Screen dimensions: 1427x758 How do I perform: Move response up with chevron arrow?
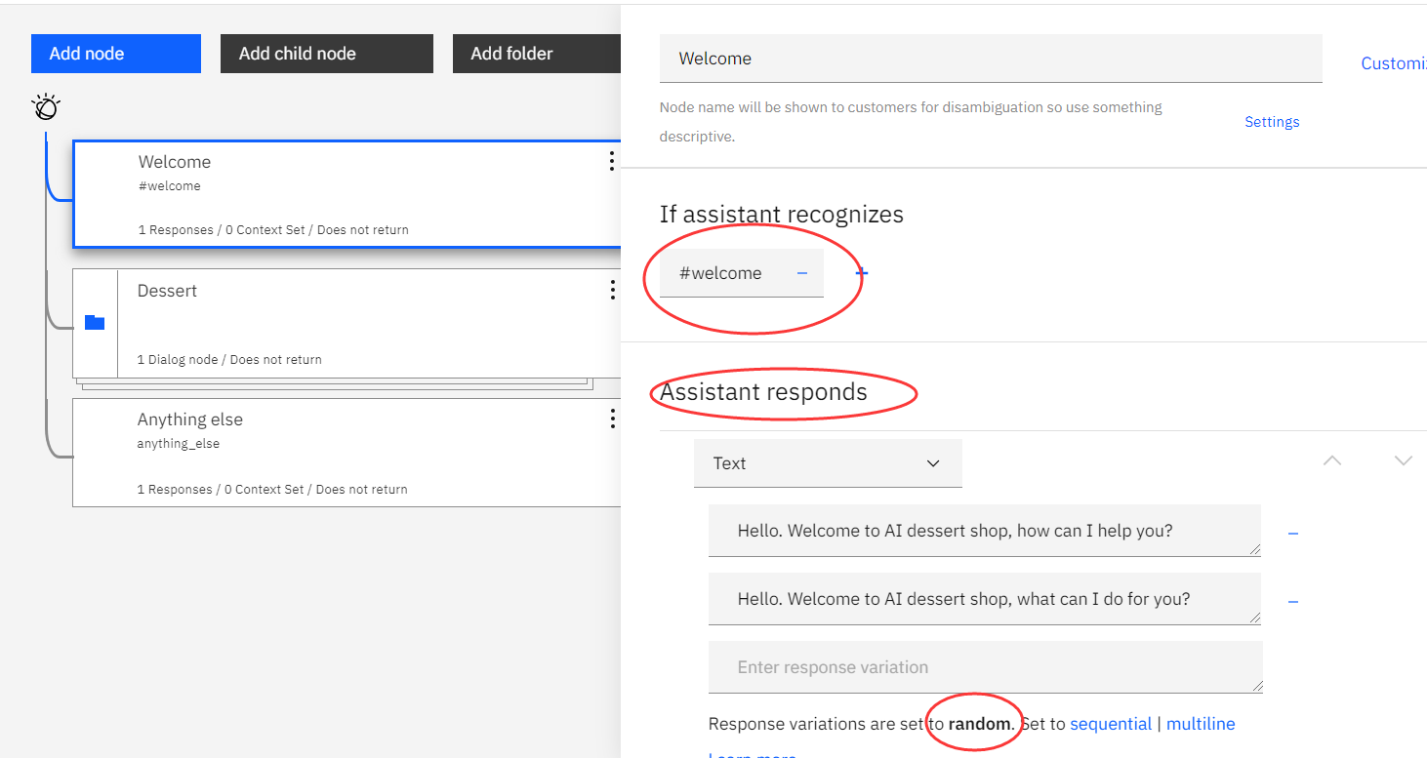1332,460
